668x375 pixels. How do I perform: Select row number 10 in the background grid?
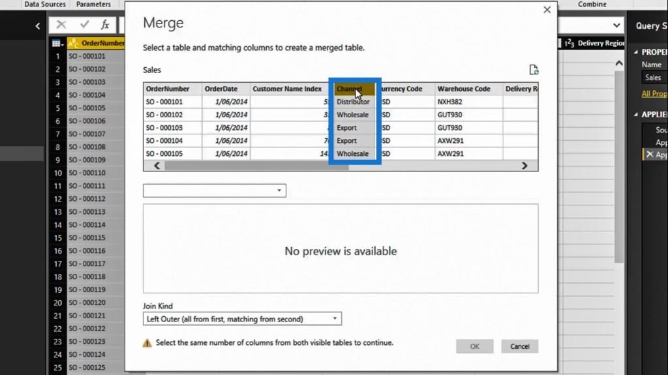(x=57, y=173)
